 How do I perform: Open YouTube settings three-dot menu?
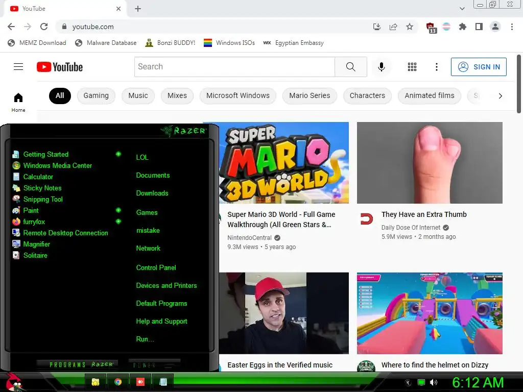pyautogui.click(x=436, y=67)
